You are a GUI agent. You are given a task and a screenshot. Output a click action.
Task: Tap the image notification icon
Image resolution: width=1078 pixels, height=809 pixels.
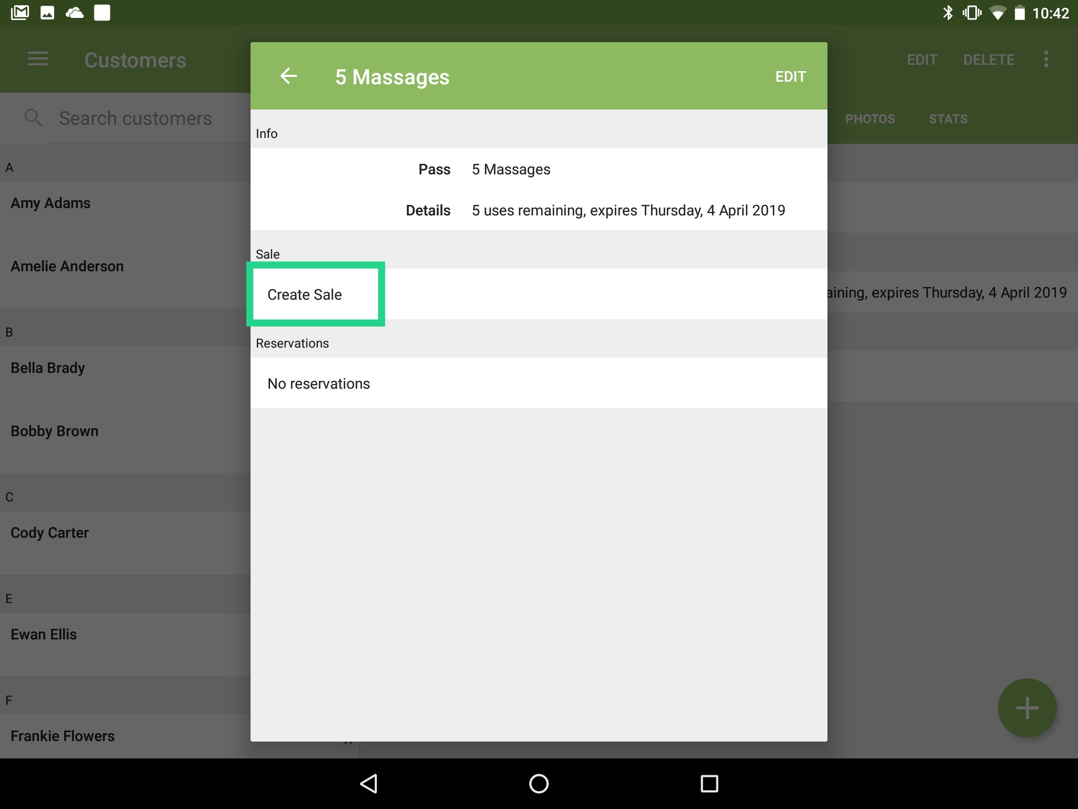coord(47,13)
